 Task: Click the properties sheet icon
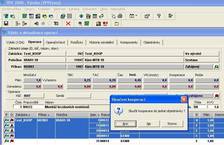tap(147, 16)
